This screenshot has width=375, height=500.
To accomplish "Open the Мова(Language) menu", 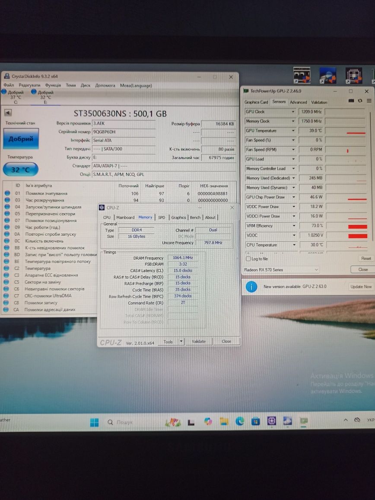I will 136,86.
